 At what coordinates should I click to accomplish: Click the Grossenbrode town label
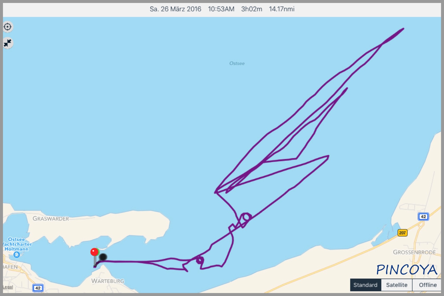pyautogui.click(x=414, y=252)
